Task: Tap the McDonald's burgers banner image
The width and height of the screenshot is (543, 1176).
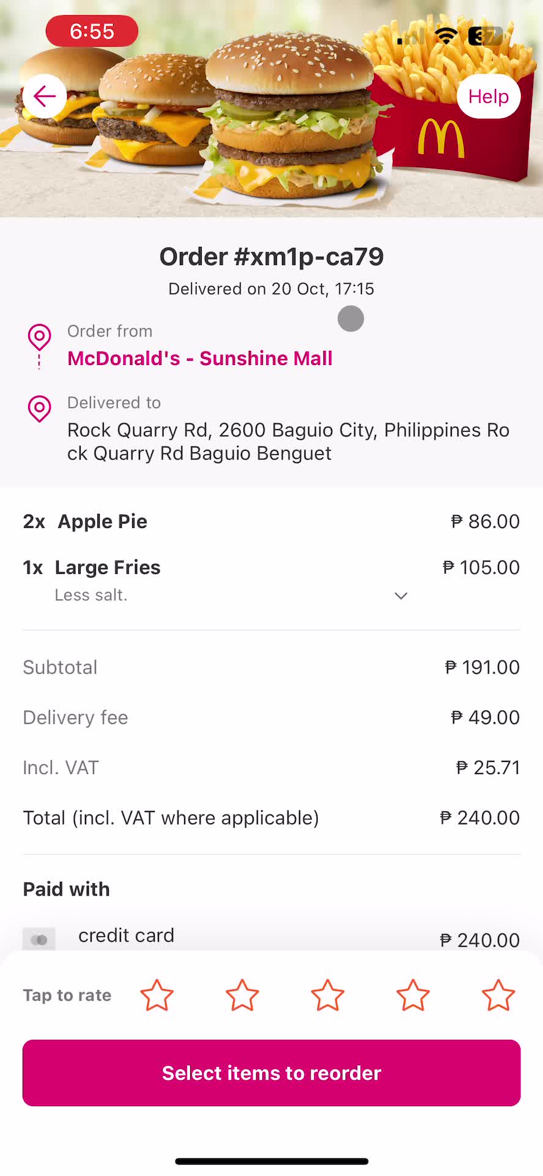Action: click(x=271, y=109)
